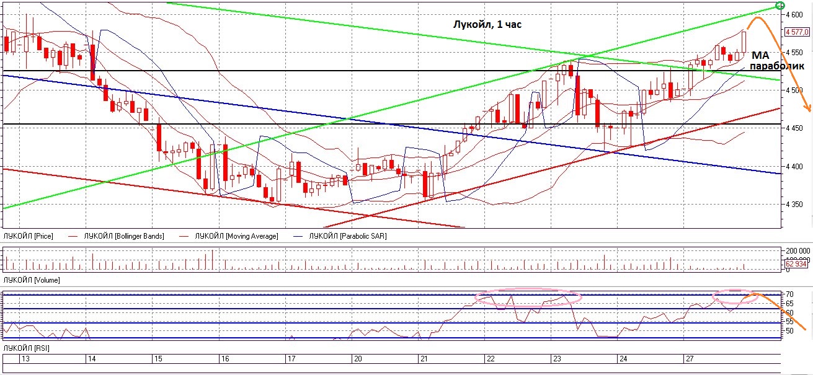This screenshot has height=375, width=813.
Task: Click the 4 350 price axis label
Action: 796,204
